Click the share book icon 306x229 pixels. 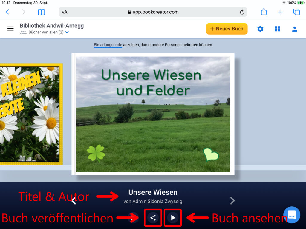click(x=153, y=218)
